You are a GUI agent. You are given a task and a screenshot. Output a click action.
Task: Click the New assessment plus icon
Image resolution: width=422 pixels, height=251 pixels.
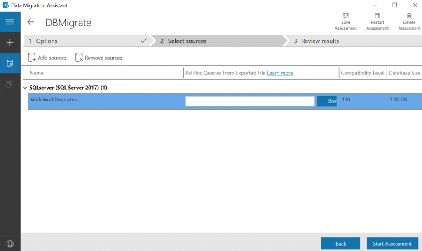click(x=9, y=42)
